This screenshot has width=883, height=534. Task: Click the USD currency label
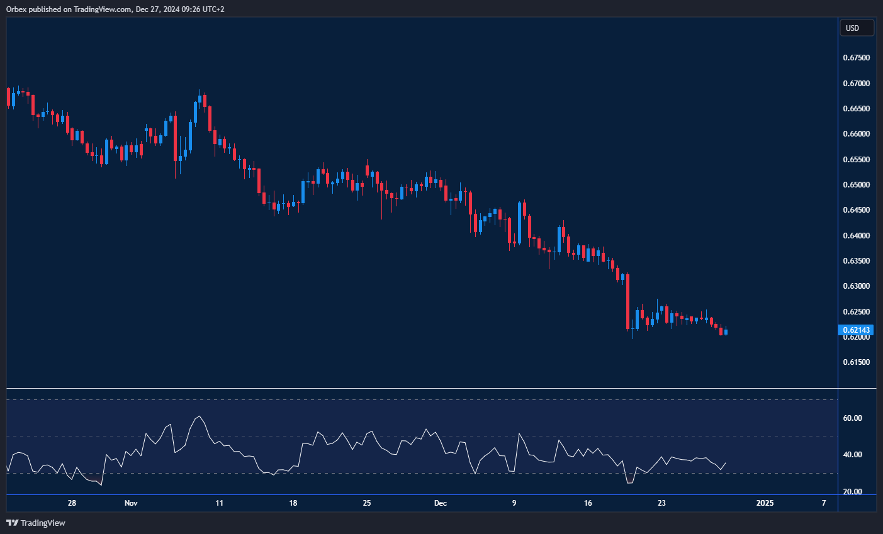[857, 27]
